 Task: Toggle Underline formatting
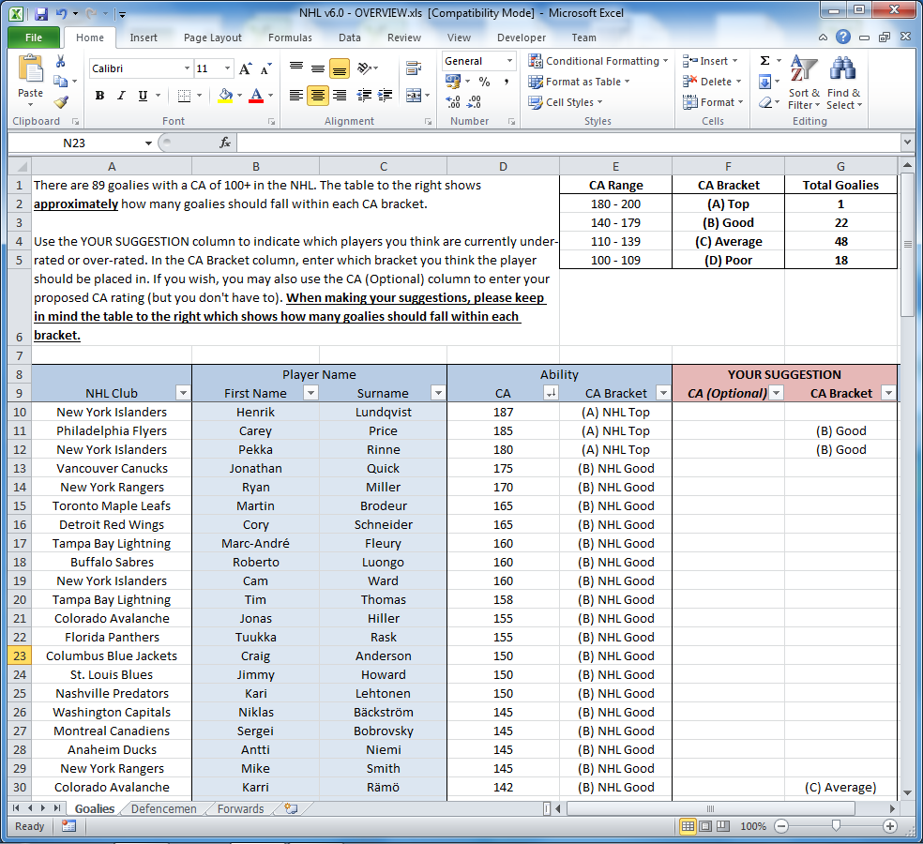[143, 96]
